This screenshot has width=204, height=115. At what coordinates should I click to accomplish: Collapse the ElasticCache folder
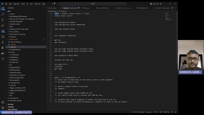13,39
